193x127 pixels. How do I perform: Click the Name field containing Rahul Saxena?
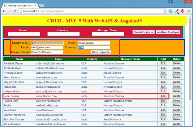coord(94,43)
